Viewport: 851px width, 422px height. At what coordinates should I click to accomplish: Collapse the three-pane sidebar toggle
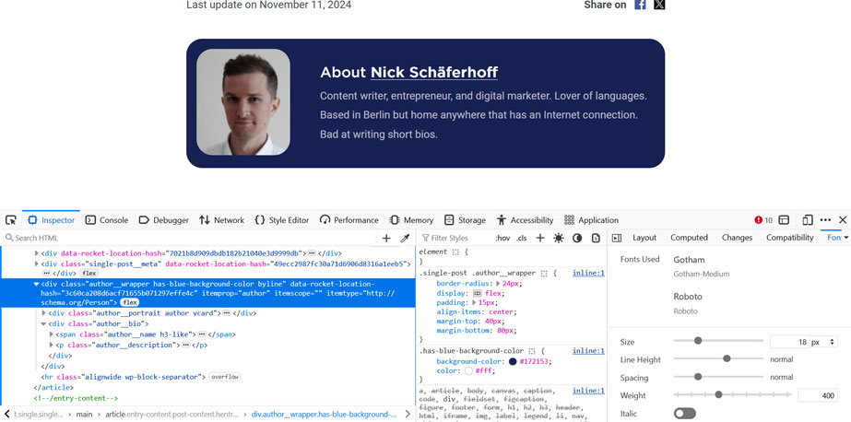(617, 238)
